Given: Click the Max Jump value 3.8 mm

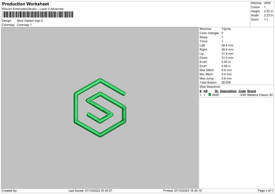Looking at the screenshot, I should [x=226, y=78].
